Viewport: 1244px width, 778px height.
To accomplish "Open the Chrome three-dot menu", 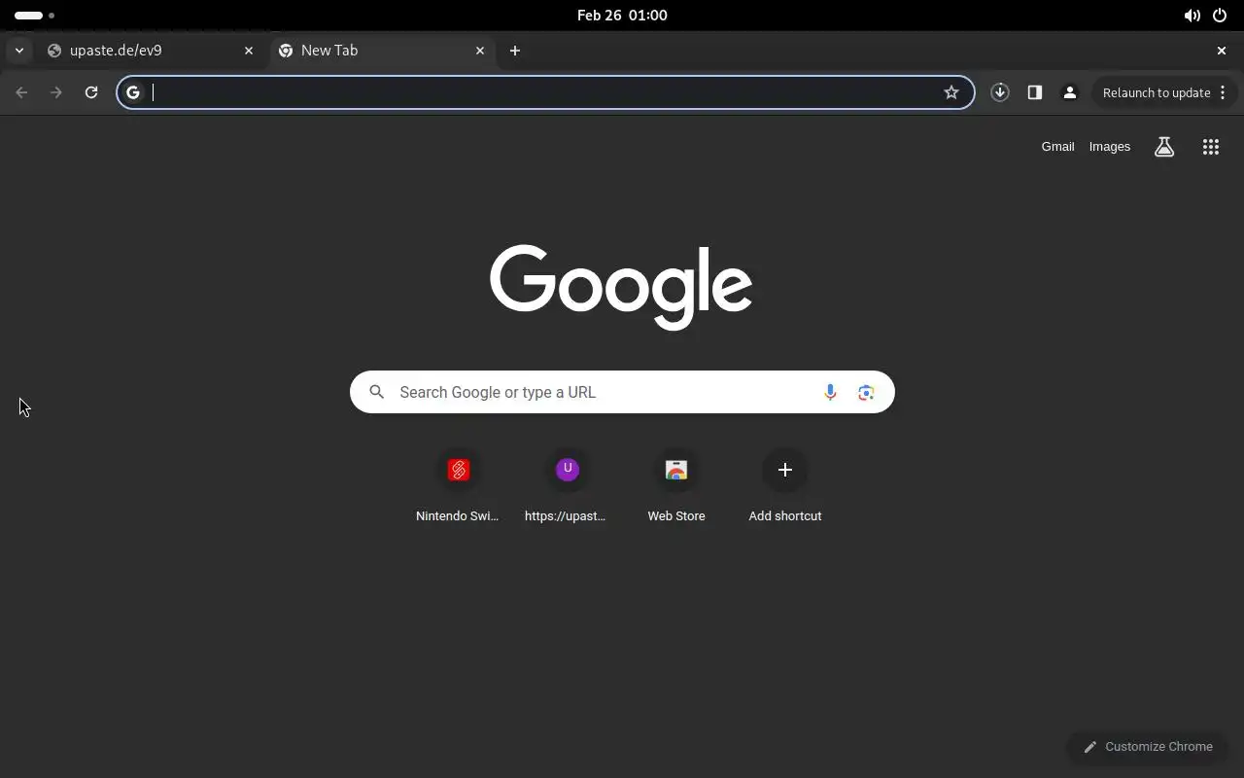I will tap(1223, 92).
